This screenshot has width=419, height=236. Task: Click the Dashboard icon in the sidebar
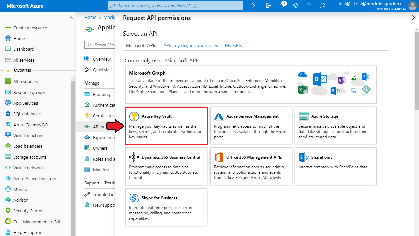point(8,49)
